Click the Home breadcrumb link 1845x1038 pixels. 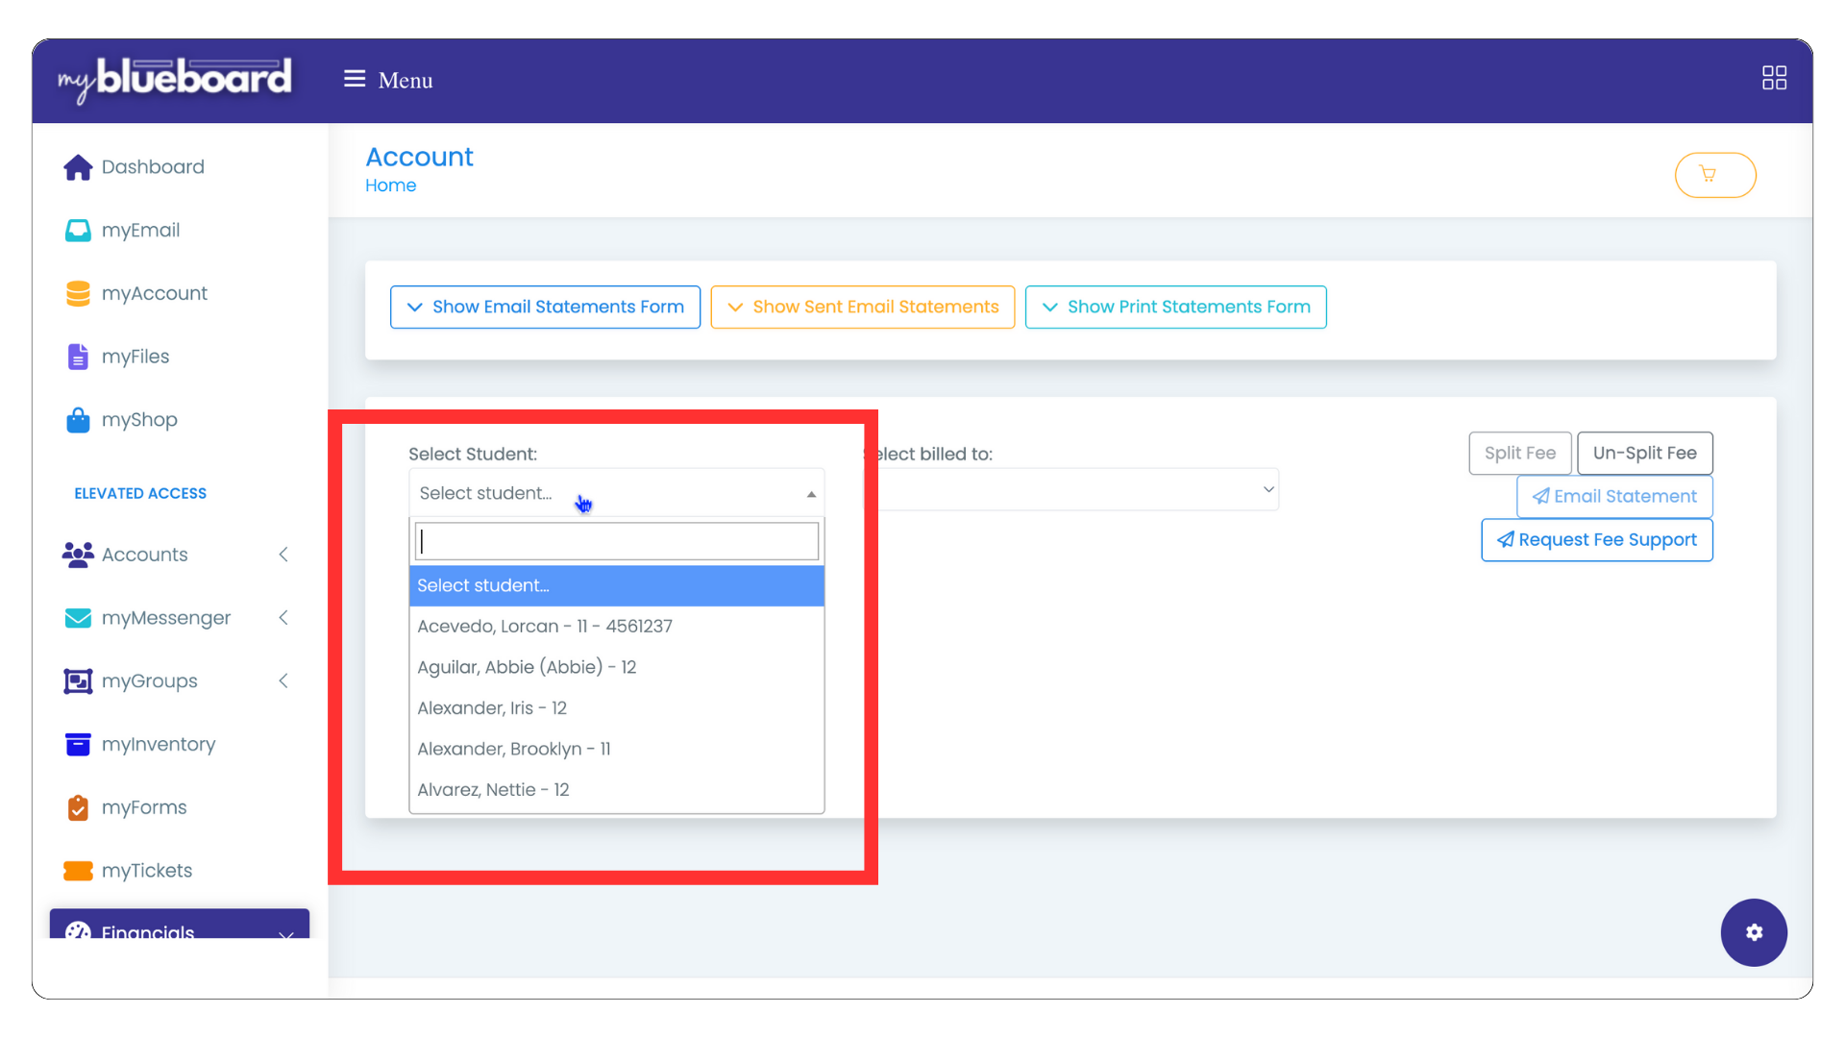point(390,185)
